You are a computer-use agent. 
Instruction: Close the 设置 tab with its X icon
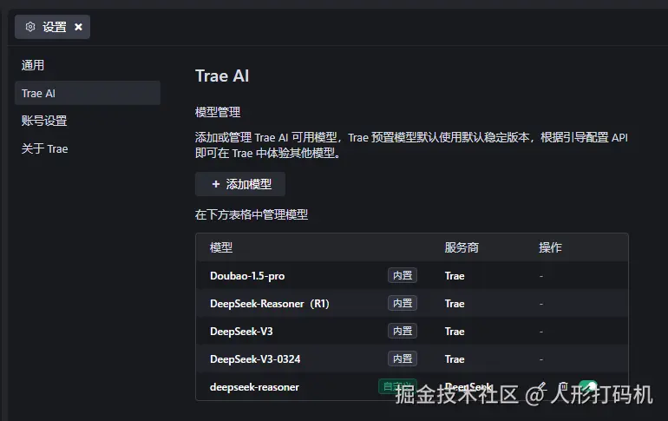(x=78, y=27)
